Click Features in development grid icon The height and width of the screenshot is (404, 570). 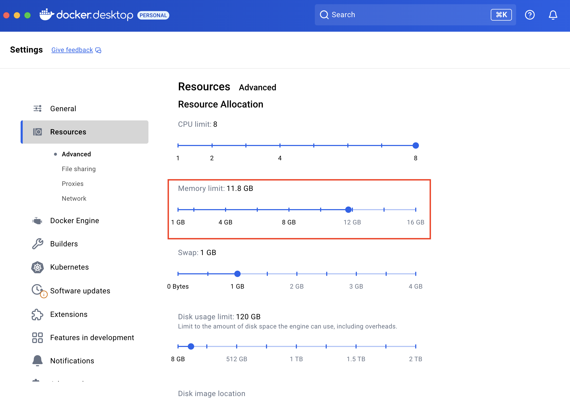pos(38,337)
